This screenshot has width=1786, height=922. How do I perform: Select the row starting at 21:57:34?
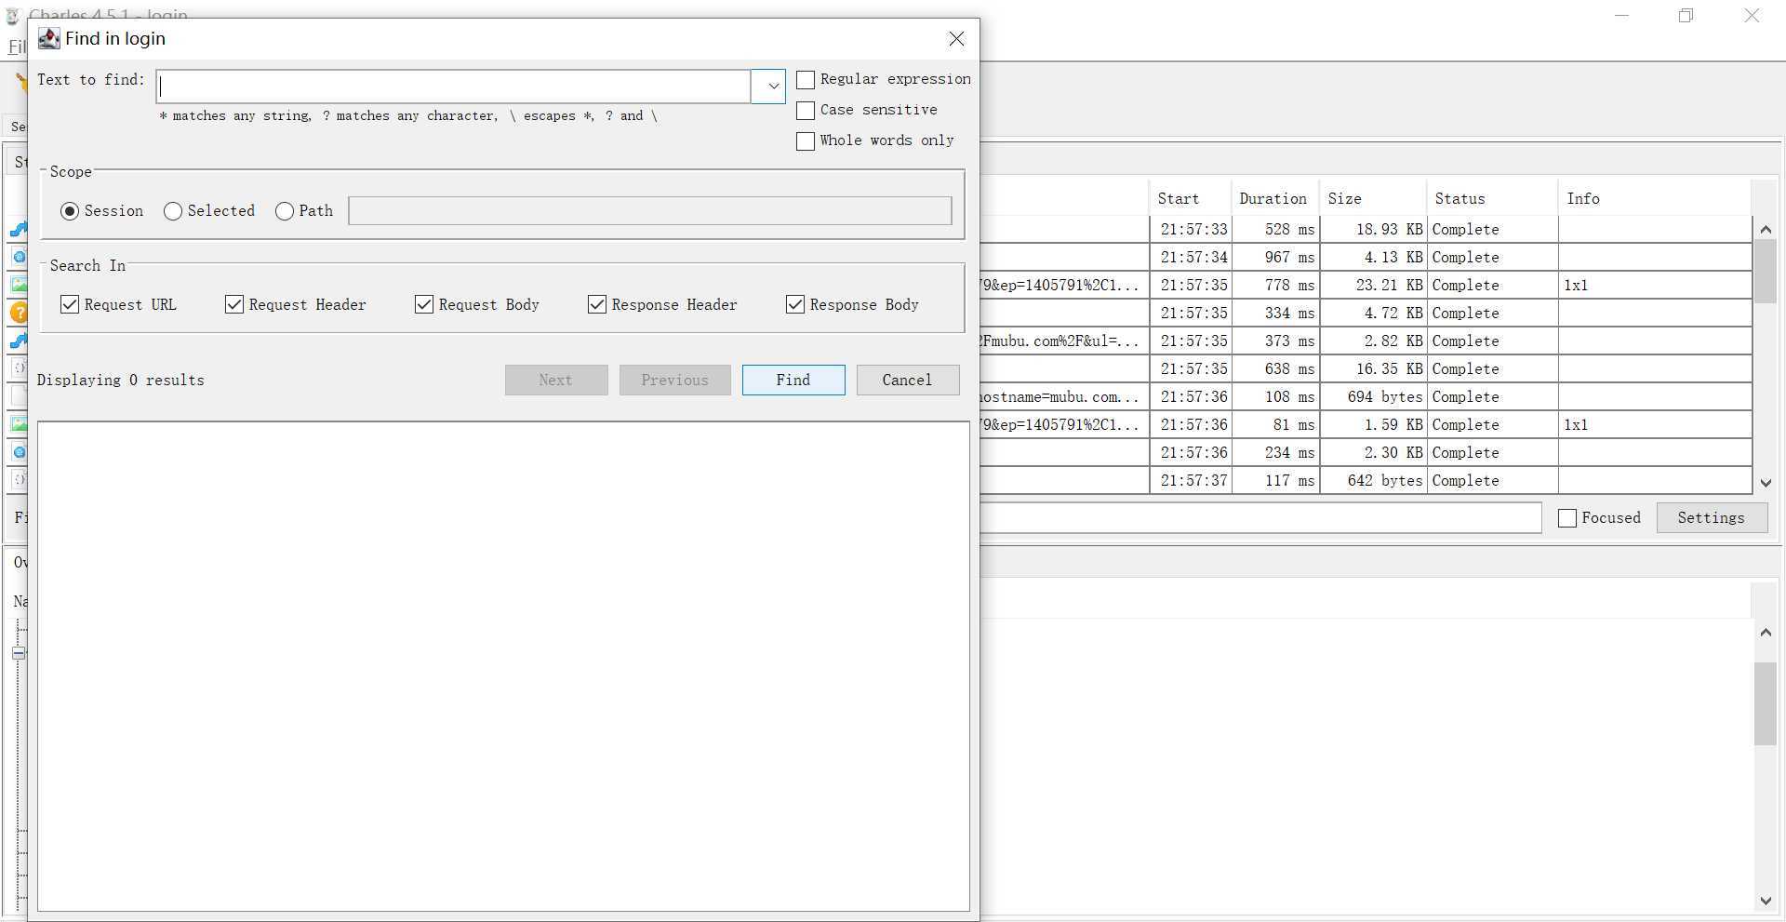(x=1366, y=257)
